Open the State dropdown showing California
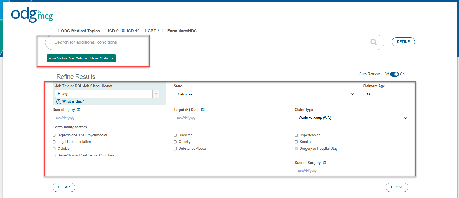Image resolution: width=459 pixels, height=198 pixels. coord(264,94)
